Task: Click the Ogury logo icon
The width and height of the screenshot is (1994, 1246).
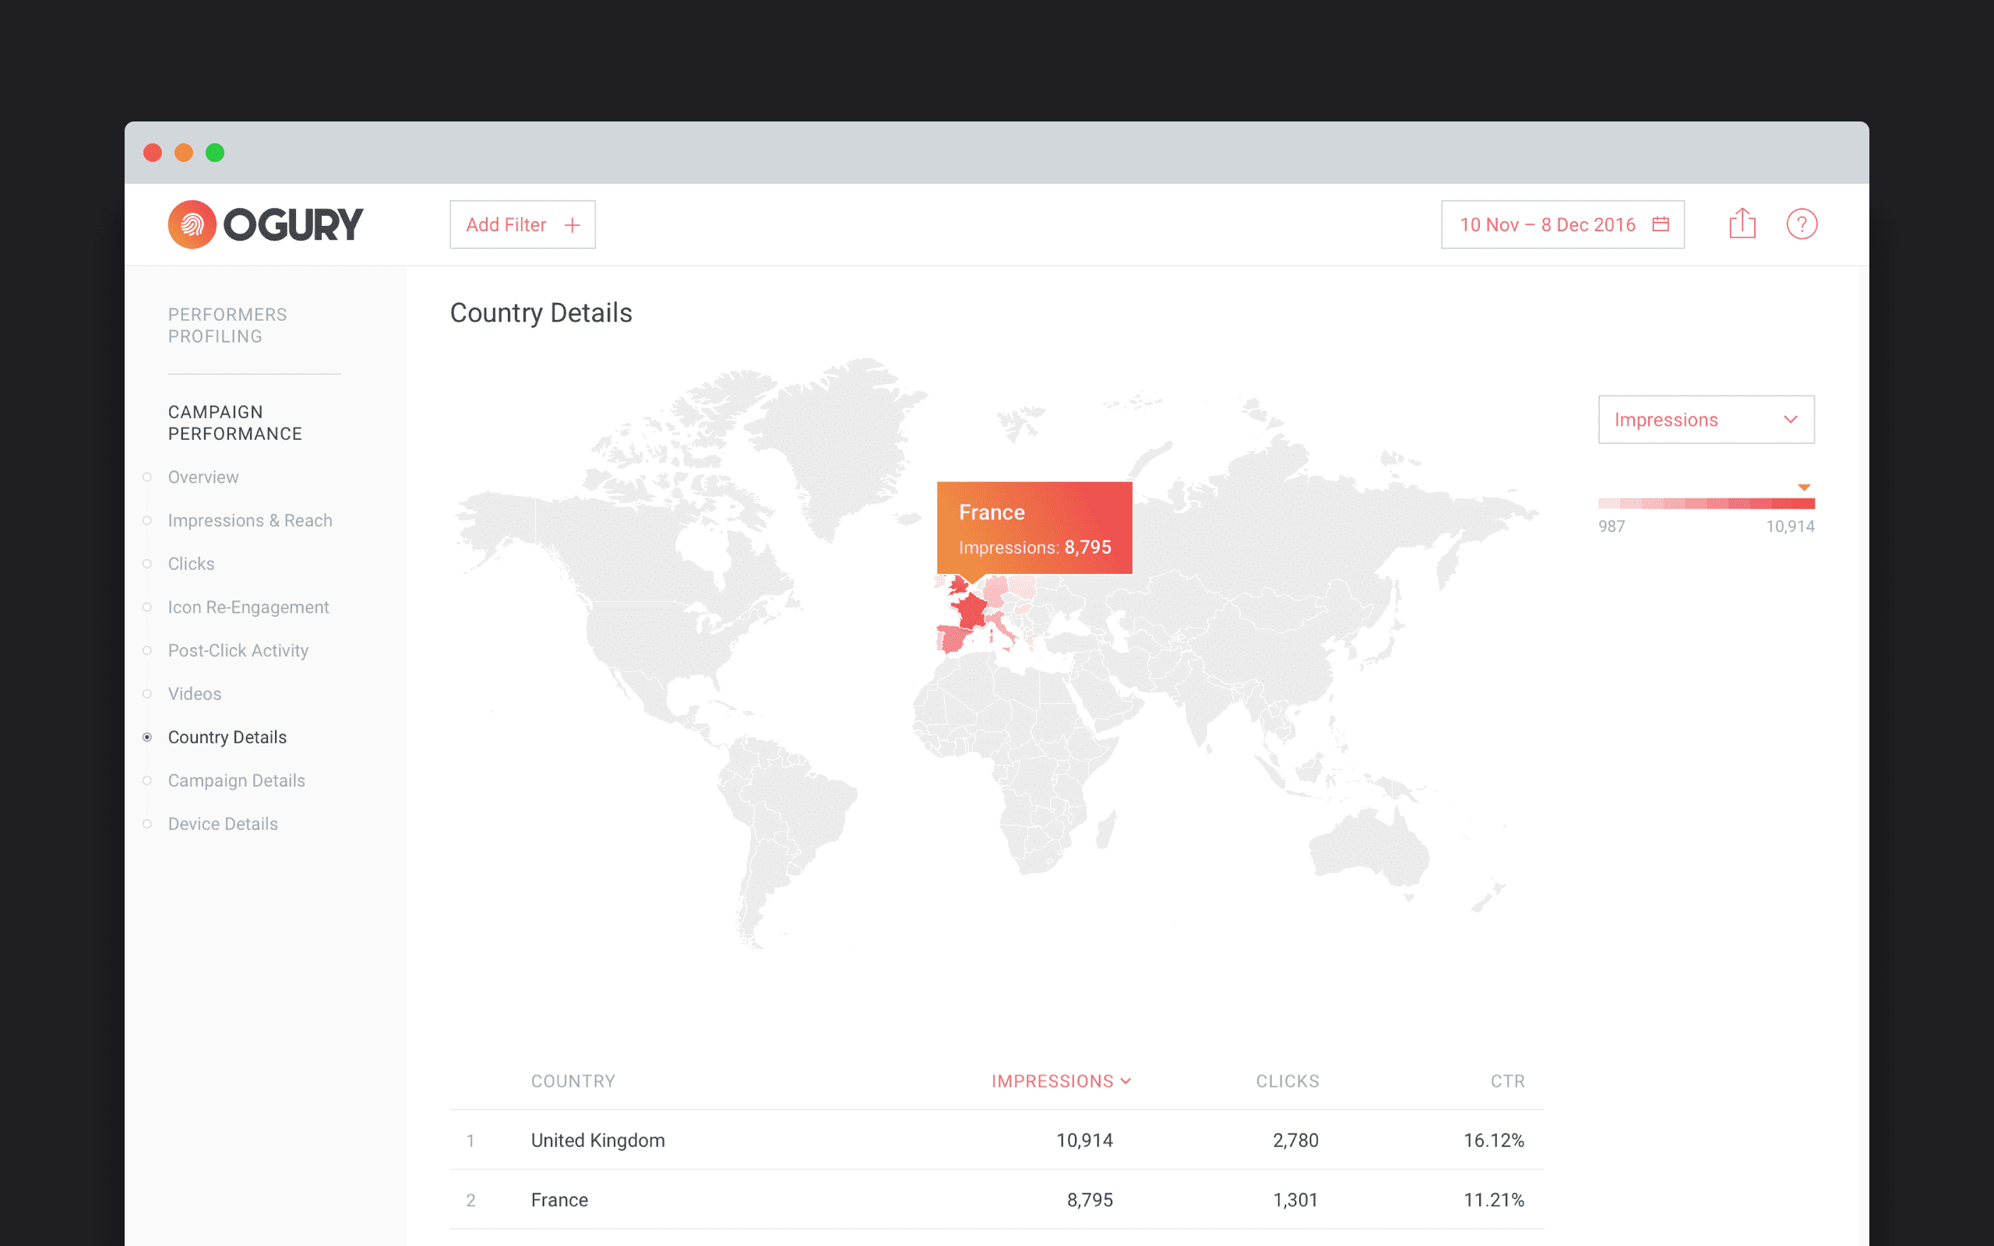Action: coord(192,224)
